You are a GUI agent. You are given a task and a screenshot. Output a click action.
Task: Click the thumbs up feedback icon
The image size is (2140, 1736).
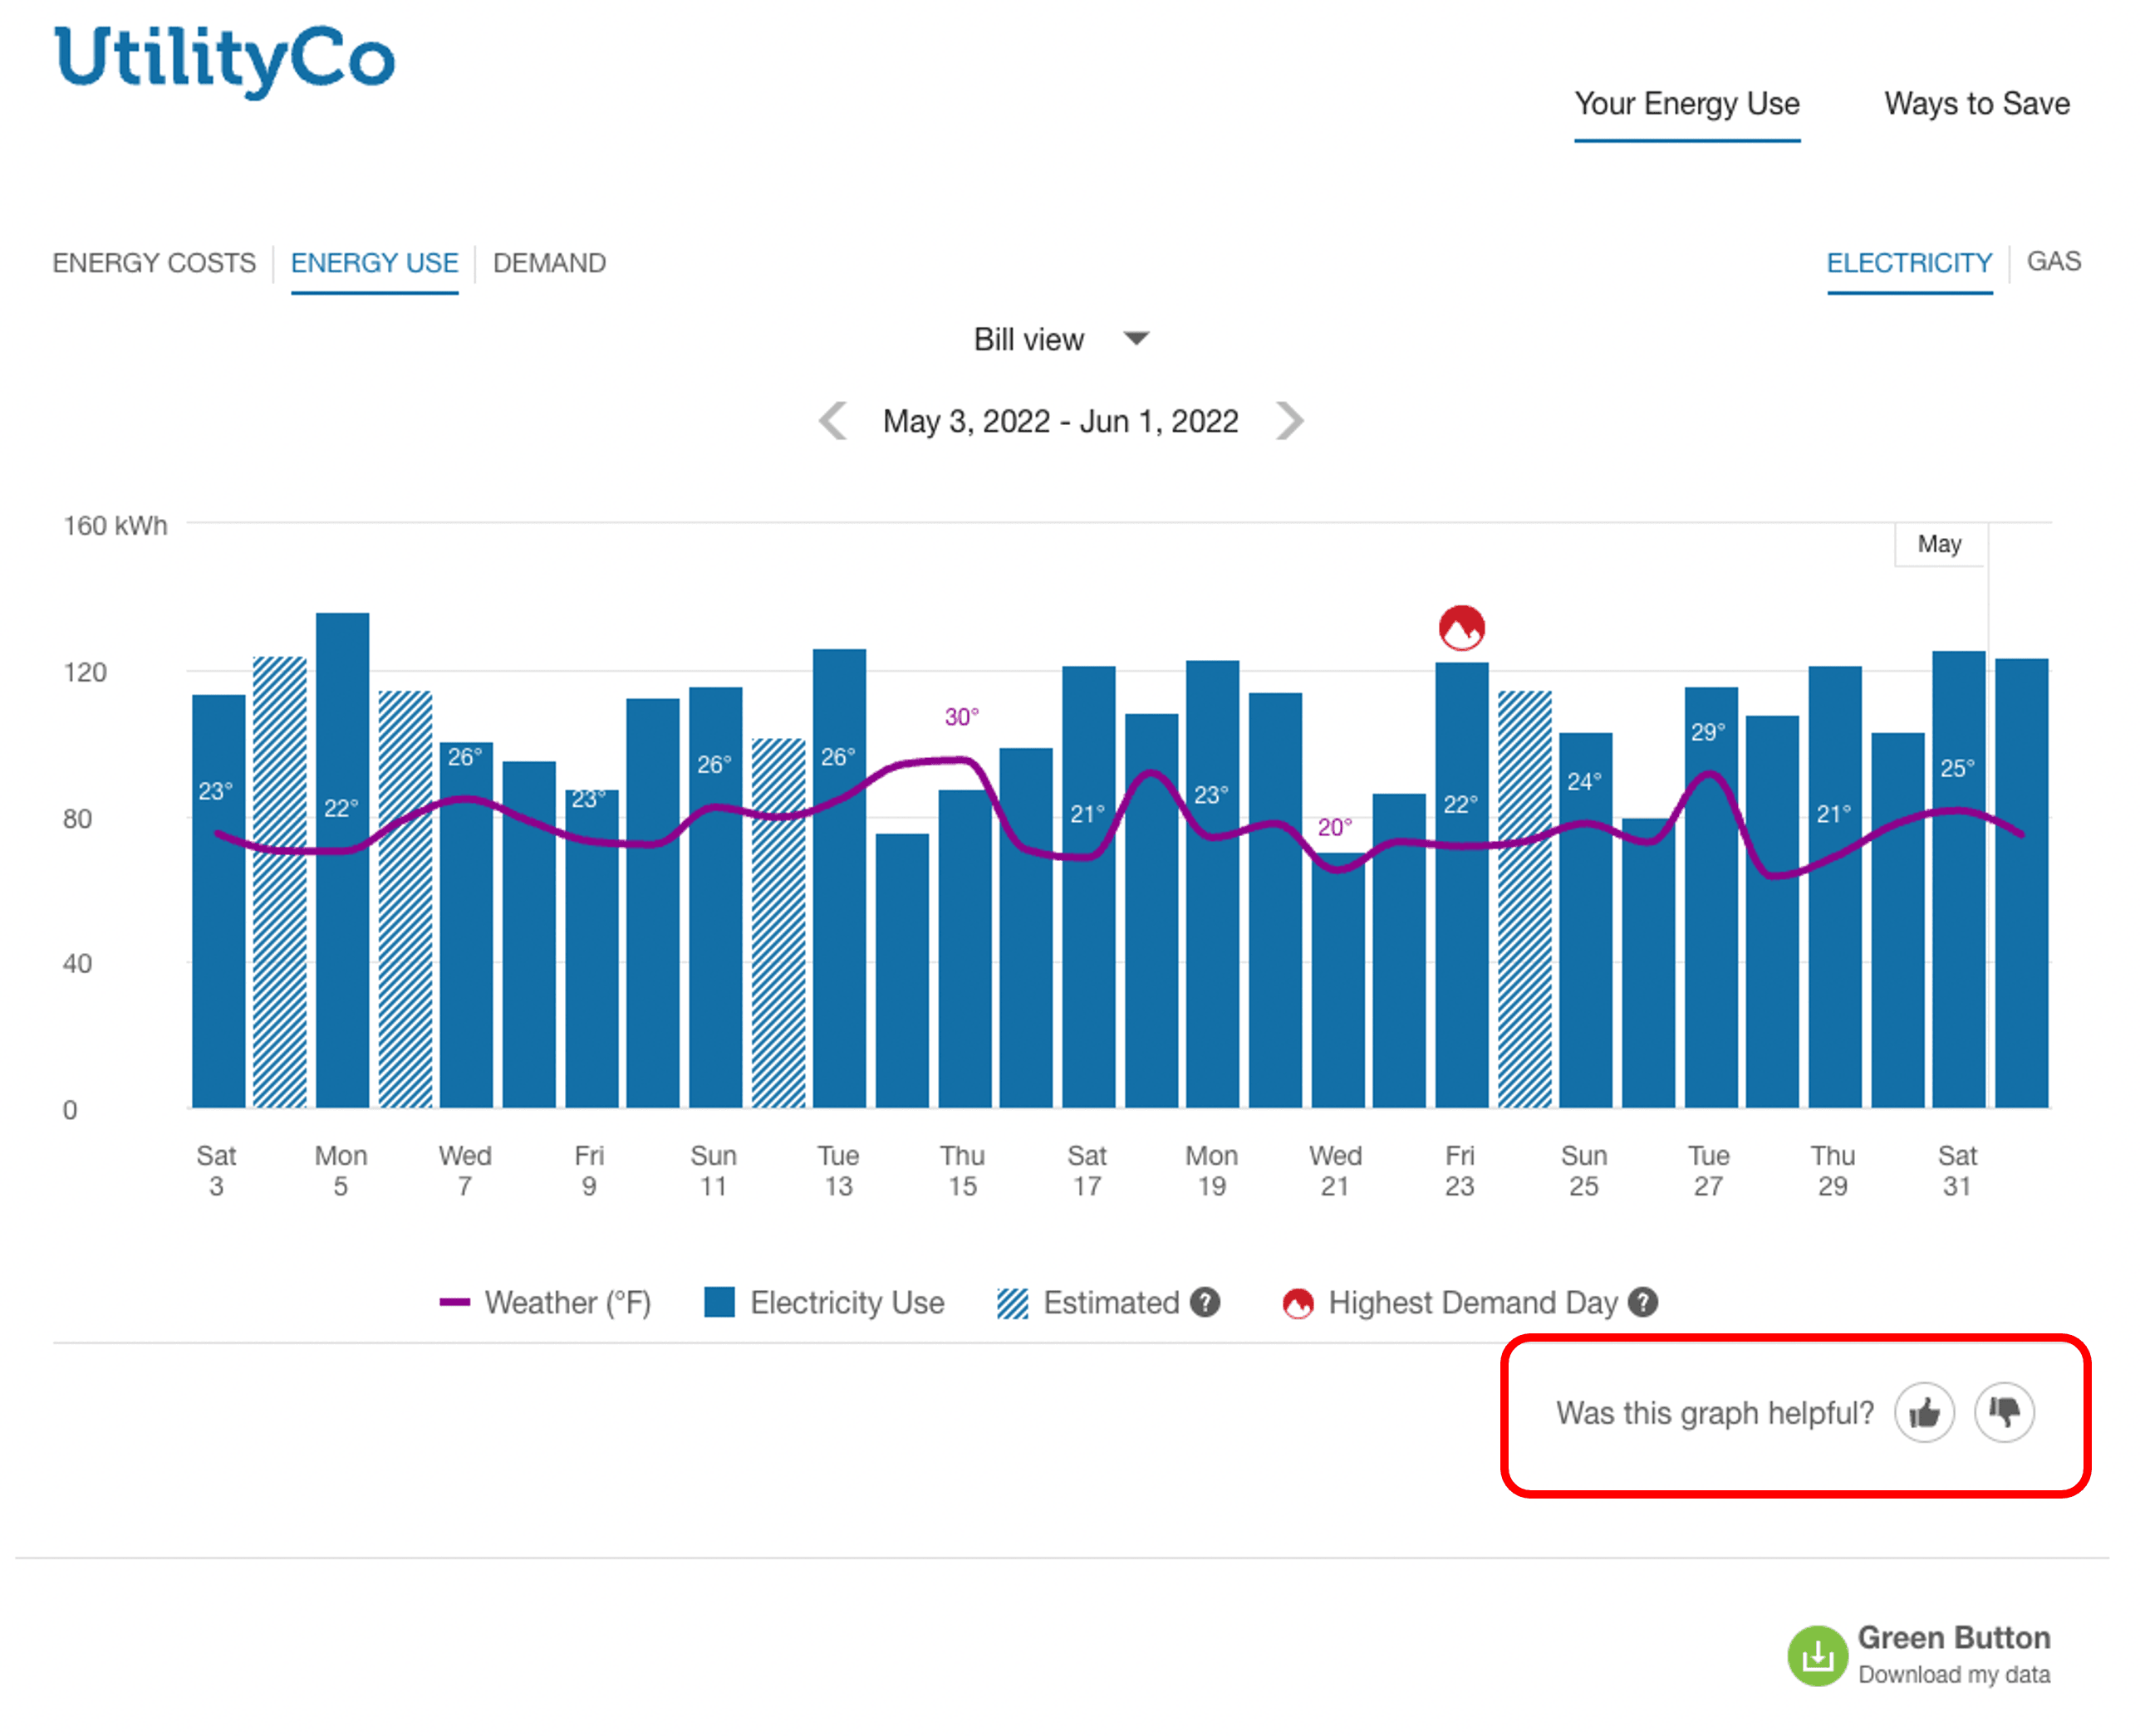click(x=1924, y=1412)
